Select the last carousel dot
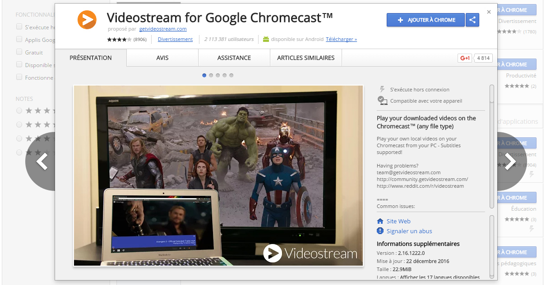The width and height of the screenshot is (546, 285). [x=231, y=75]
